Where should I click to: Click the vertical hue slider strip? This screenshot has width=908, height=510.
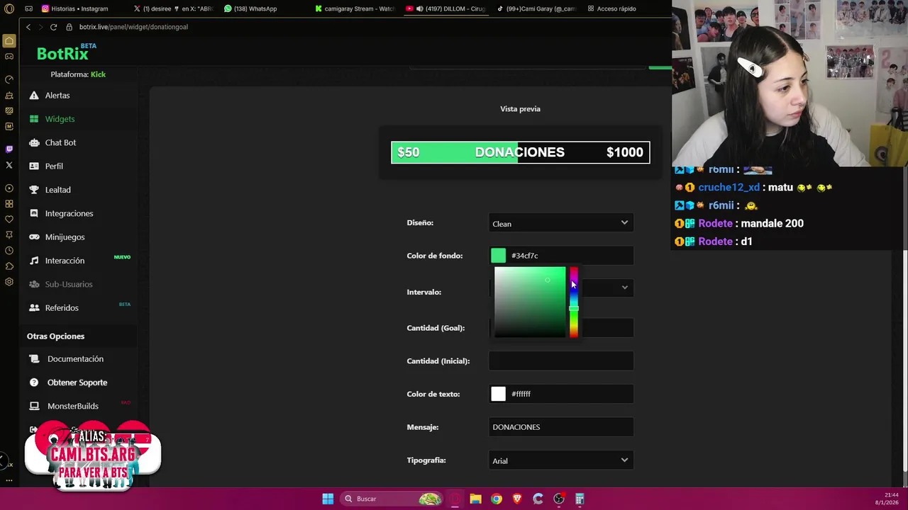tap(573, 302)
